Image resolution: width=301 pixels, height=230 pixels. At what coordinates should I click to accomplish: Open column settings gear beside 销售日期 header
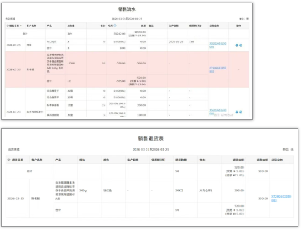(8, 26)
